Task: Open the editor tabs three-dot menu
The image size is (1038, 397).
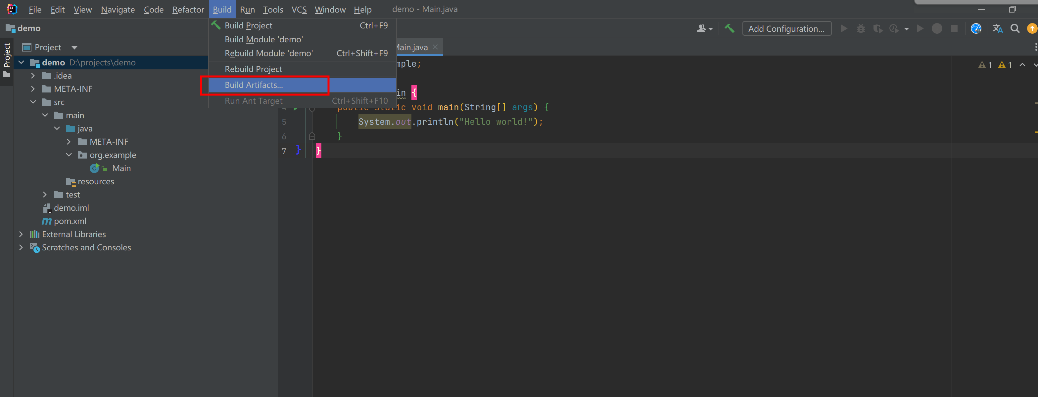Action: click(x=1036, y=47)
